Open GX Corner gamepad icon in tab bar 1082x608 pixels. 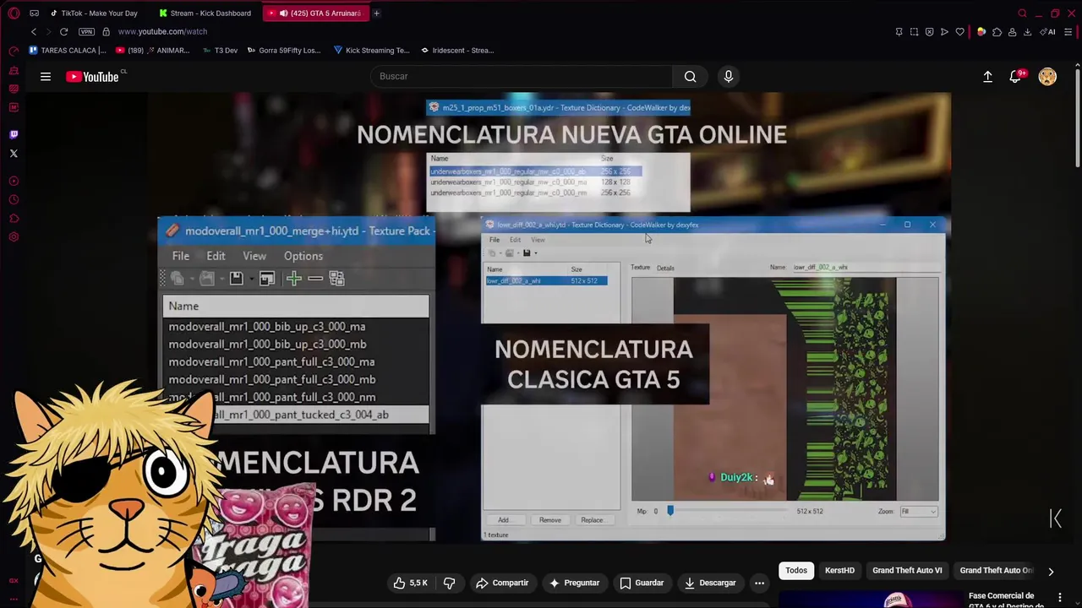coord(34,14)
